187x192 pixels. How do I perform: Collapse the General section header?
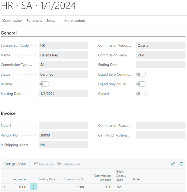[x=9, y=33]
